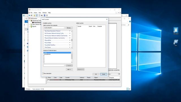Click Cancel in Add Counters dialog
181x102 pixels.
point(104,74)
